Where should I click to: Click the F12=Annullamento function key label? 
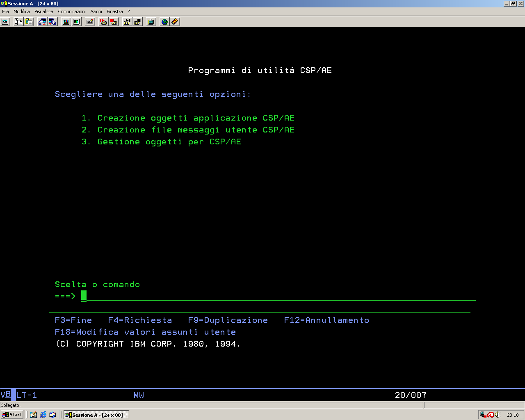(326, 320)
